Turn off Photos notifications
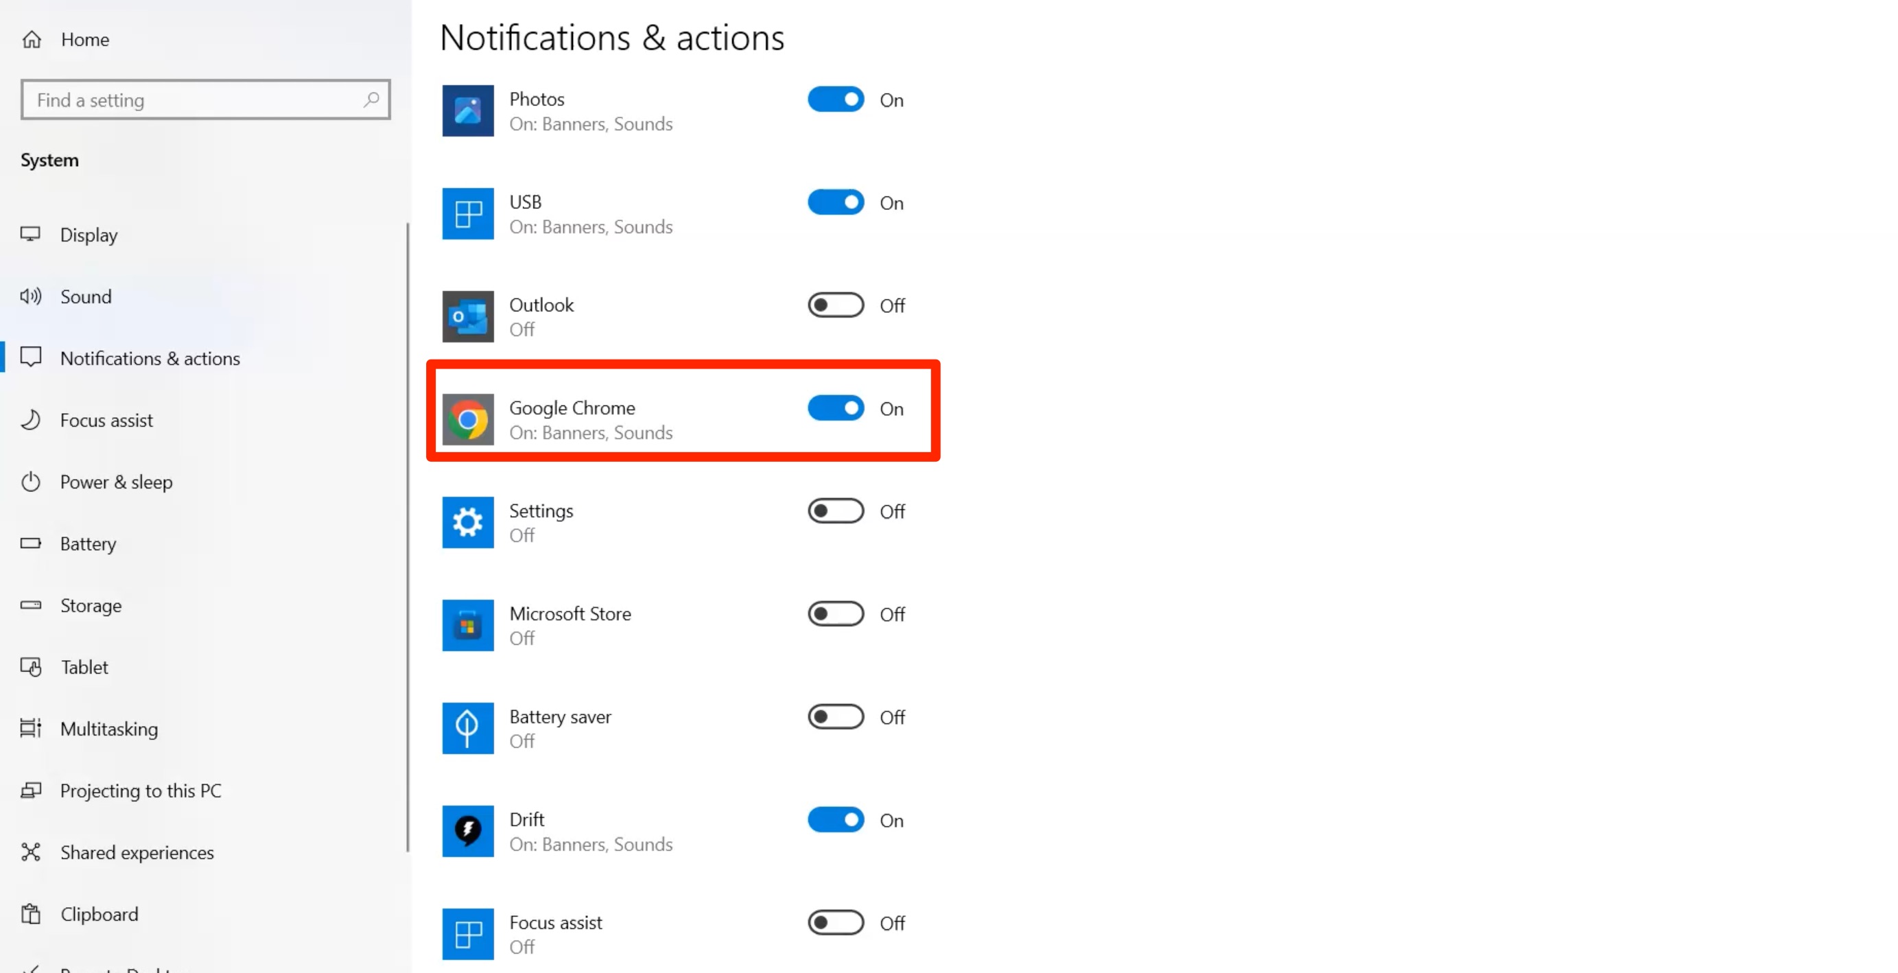This screenshot has height=973, width=1898. [x=836, y=99]
